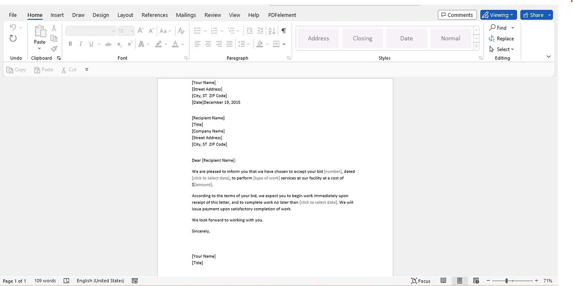Click the Undo icon
The height and width of the screenshot is (286, 573).
pyautogui.click(x=13, y=27)
